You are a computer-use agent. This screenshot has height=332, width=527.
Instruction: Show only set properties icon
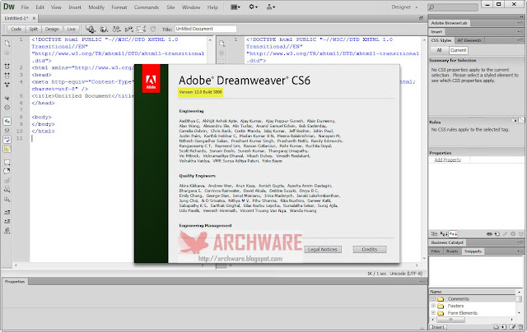[453, 233]
